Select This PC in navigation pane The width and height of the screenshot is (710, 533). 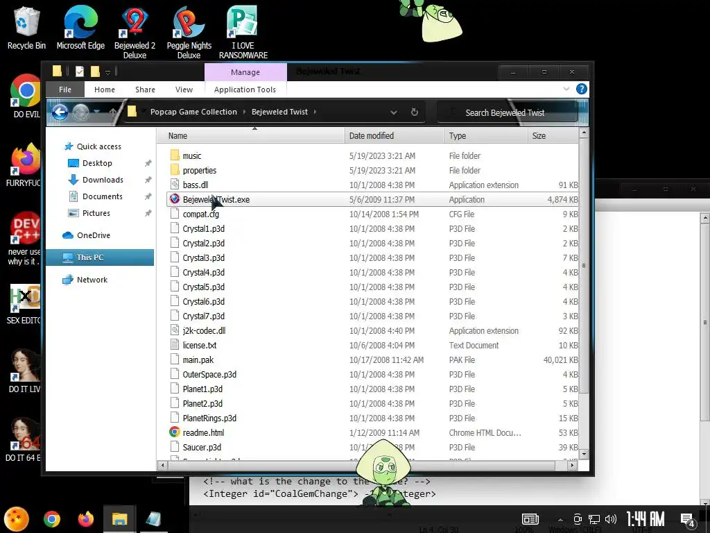point(100,257)
